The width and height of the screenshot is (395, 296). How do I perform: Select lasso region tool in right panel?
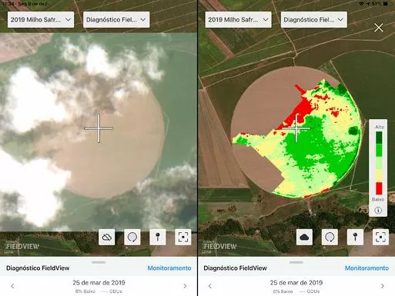coord(330,238)
